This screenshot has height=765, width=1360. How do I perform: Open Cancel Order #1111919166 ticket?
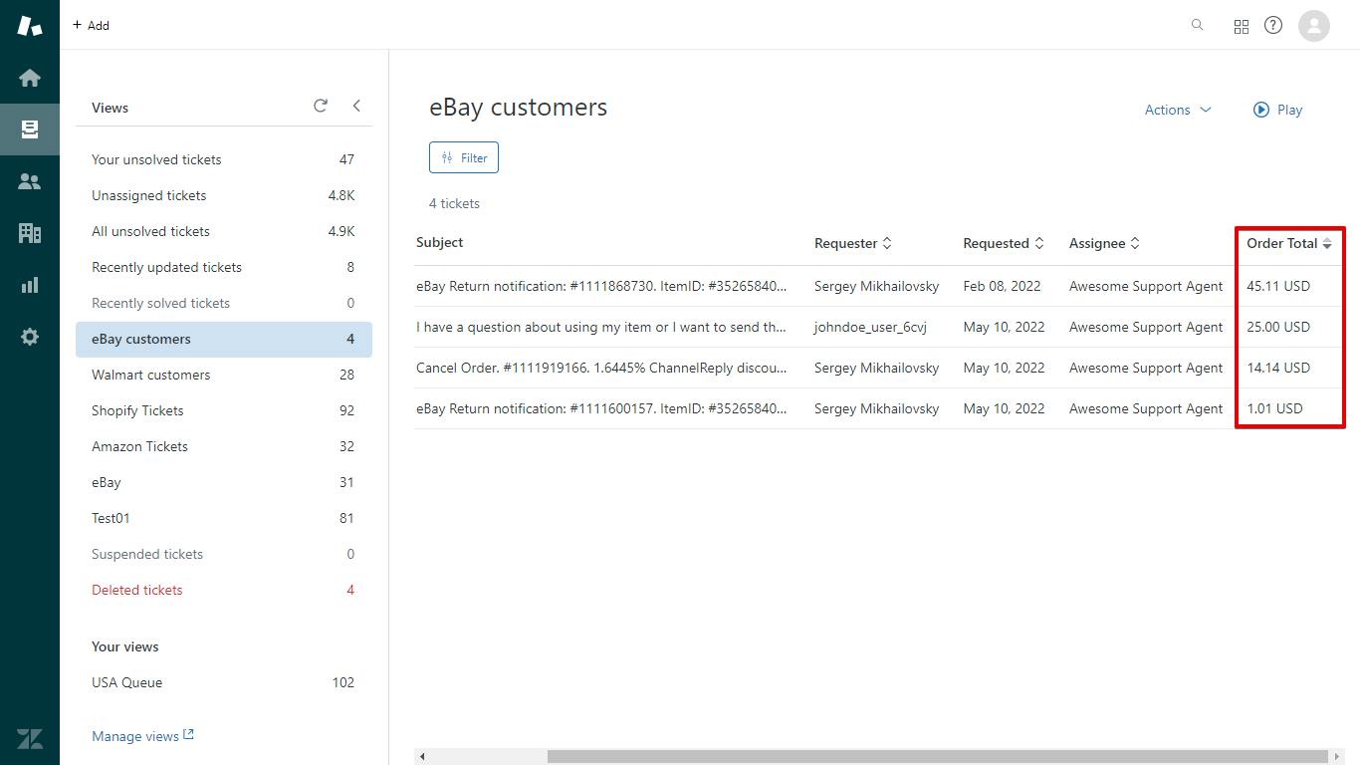602,368
